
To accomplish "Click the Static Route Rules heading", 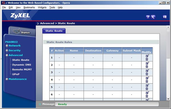I will (59, 42).
